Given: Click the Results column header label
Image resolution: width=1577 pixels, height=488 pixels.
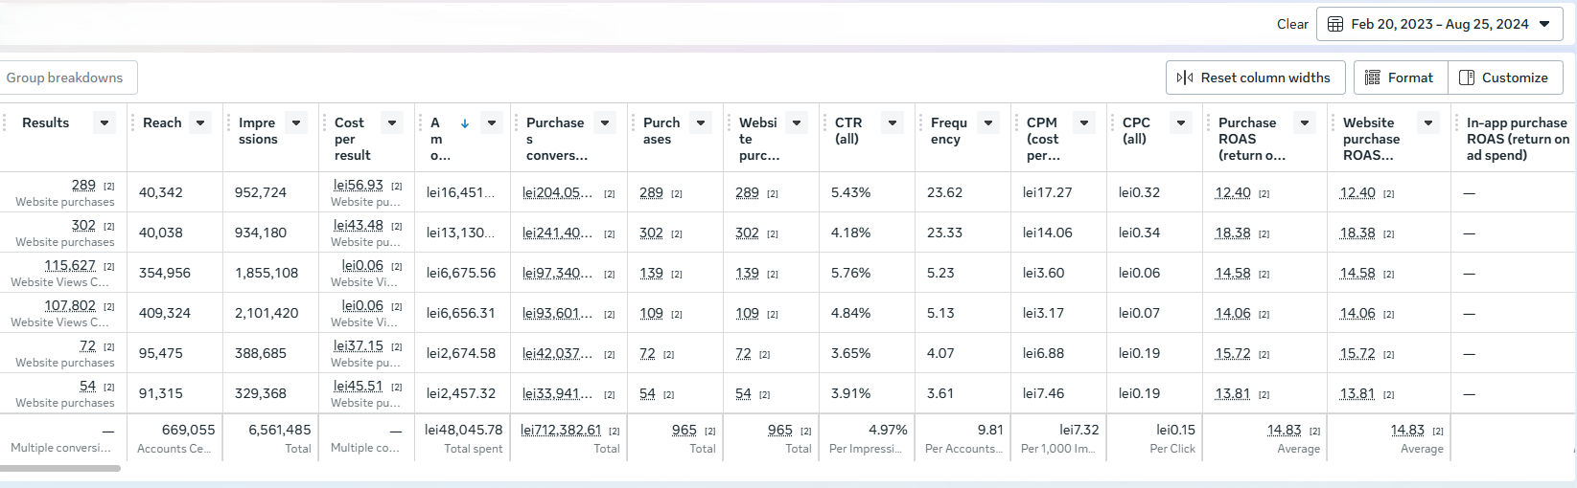Looking at the screenshot, I should [x=46, y=122].
